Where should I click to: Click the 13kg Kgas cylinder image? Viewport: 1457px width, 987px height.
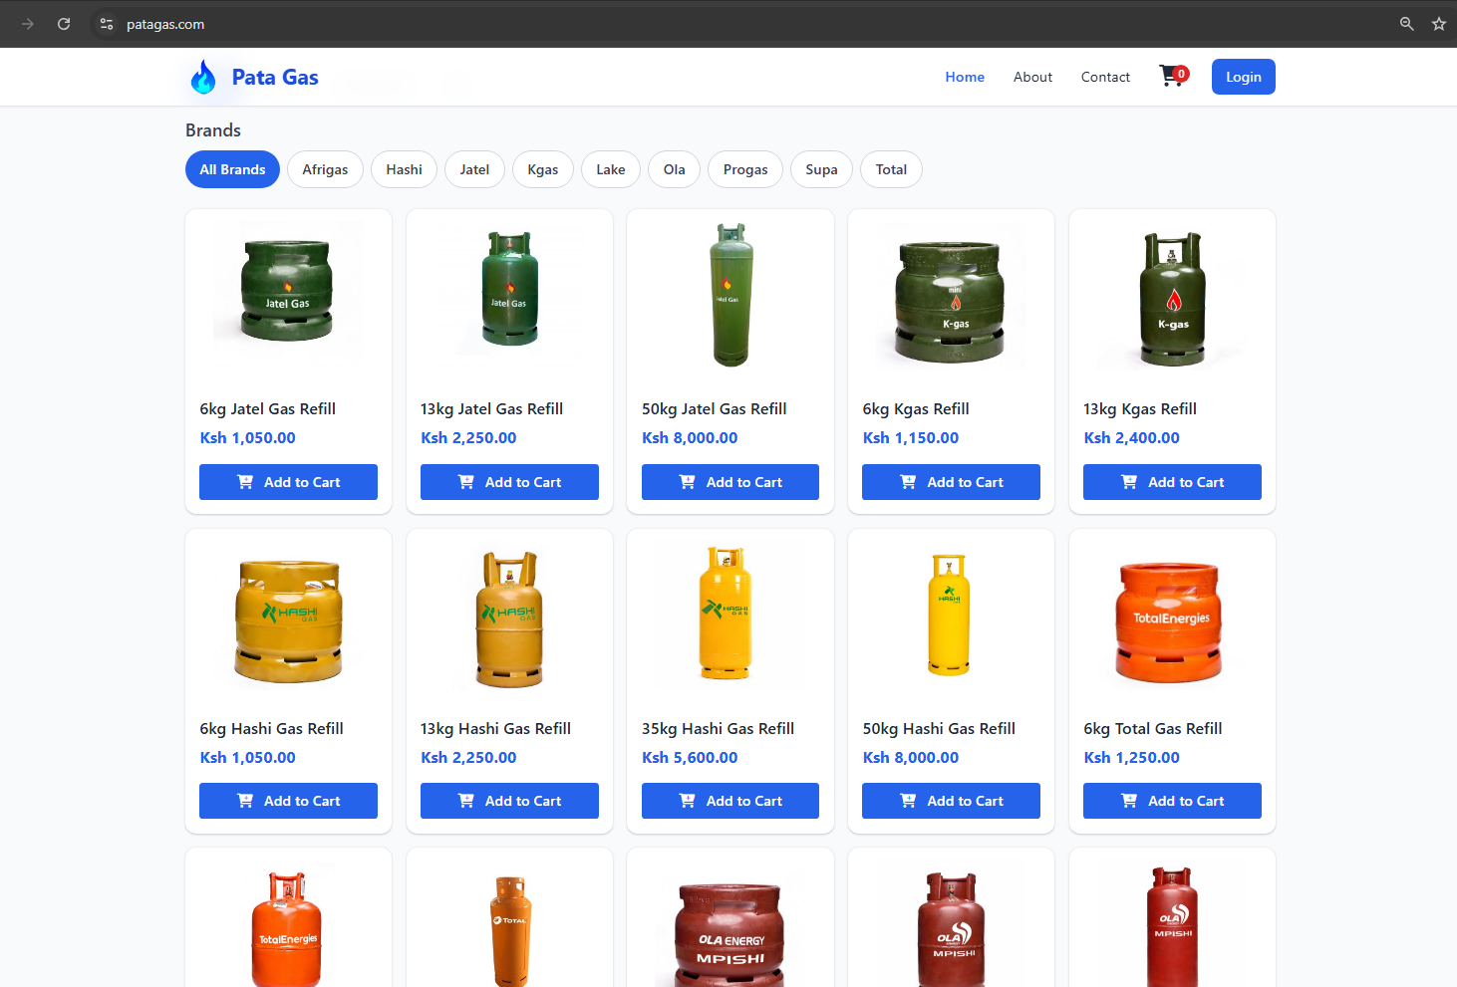[x=1172, y=299]
